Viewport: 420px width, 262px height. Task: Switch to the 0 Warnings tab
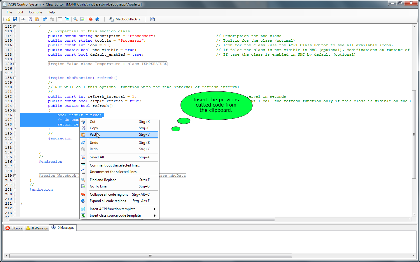[37, 228]
